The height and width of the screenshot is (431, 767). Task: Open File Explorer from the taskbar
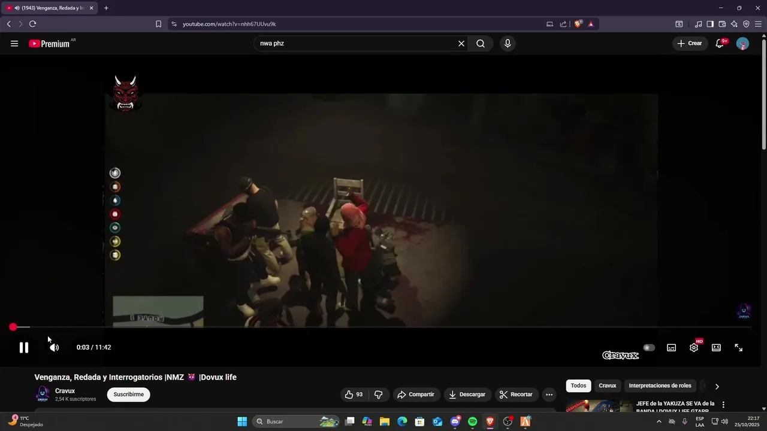385,421
